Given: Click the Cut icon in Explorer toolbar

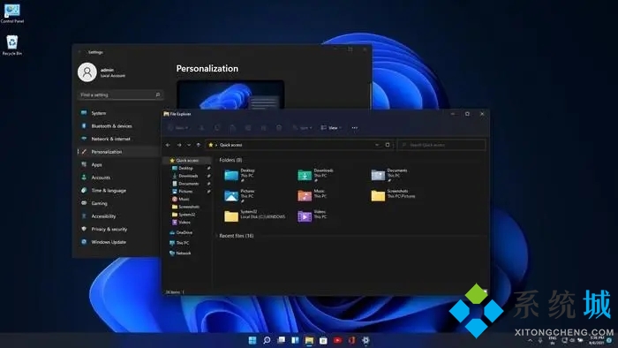Looking at the screenshot, I should pos(201,128).
